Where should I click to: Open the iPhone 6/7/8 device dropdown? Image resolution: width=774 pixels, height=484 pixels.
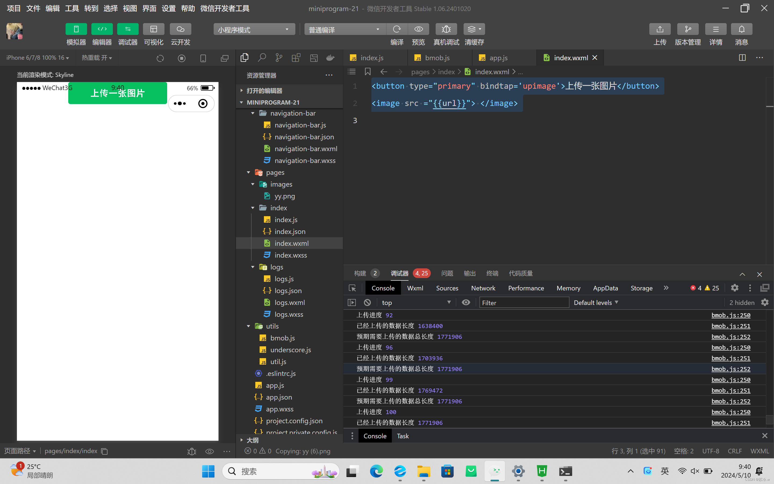(38, 58)
